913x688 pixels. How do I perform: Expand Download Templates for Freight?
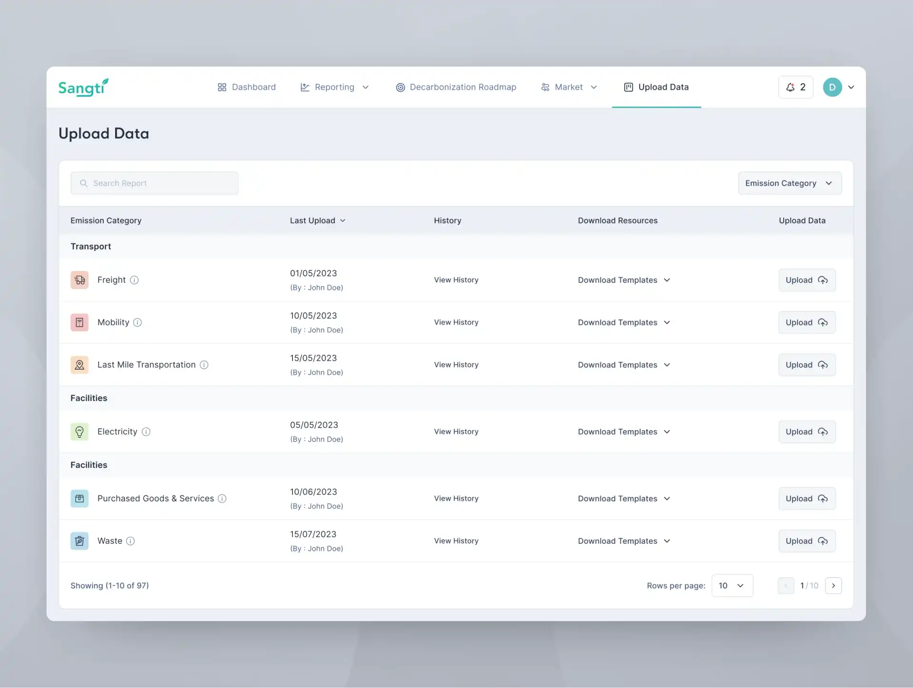tap(624, 280)
